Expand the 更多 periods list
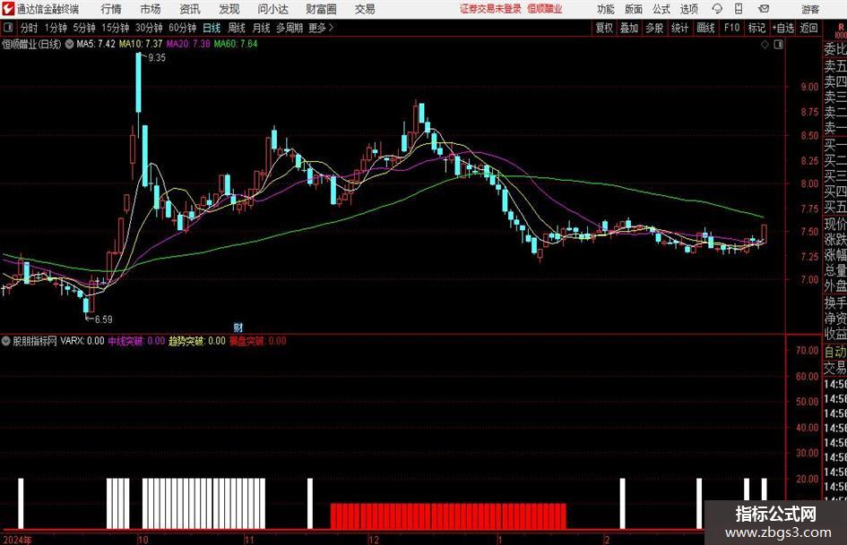The image size is (847, 545). pyautogui.click(x=321, y=28)
